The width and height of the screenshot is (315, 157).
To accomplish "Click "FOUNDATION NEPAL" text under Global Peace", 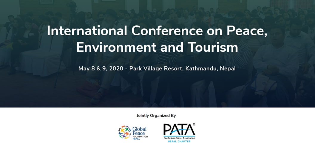I will tap(140, 137).
